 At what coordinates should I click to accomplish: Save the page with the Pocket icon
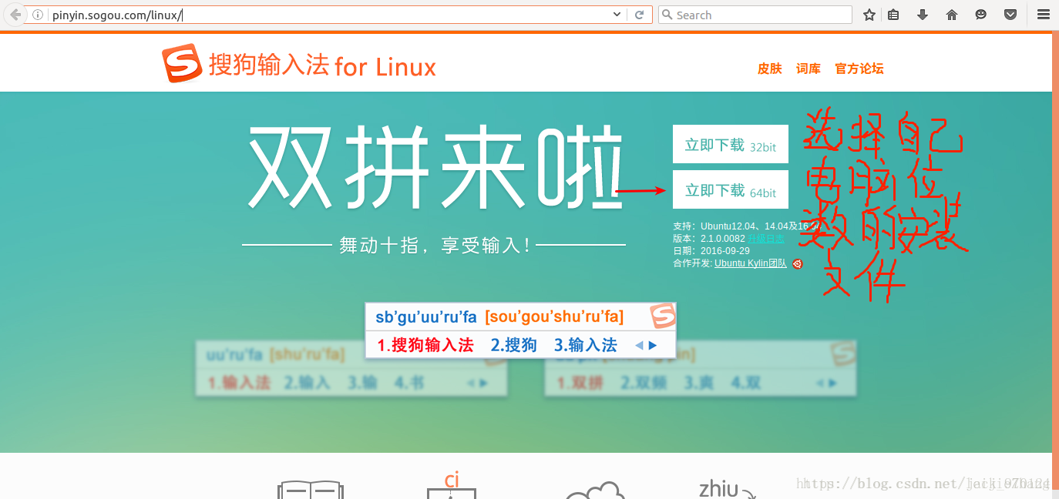pyautogui.click(x=1010, y=14)
